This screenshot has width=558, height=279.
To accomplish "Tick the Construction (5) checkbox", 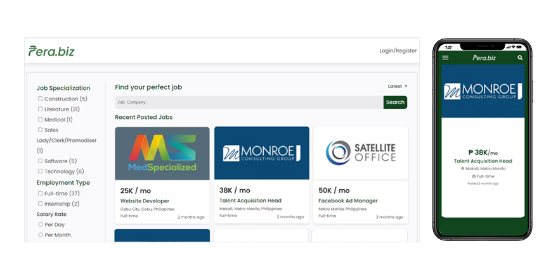I will [40, 99].
